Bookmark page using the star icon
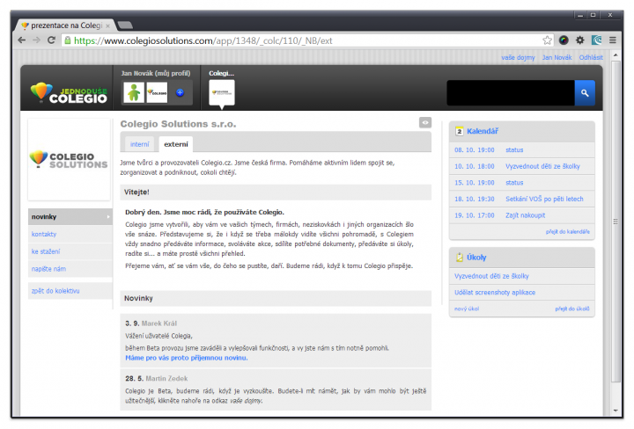Screen dimensions: 634x429 pos(547,40)
